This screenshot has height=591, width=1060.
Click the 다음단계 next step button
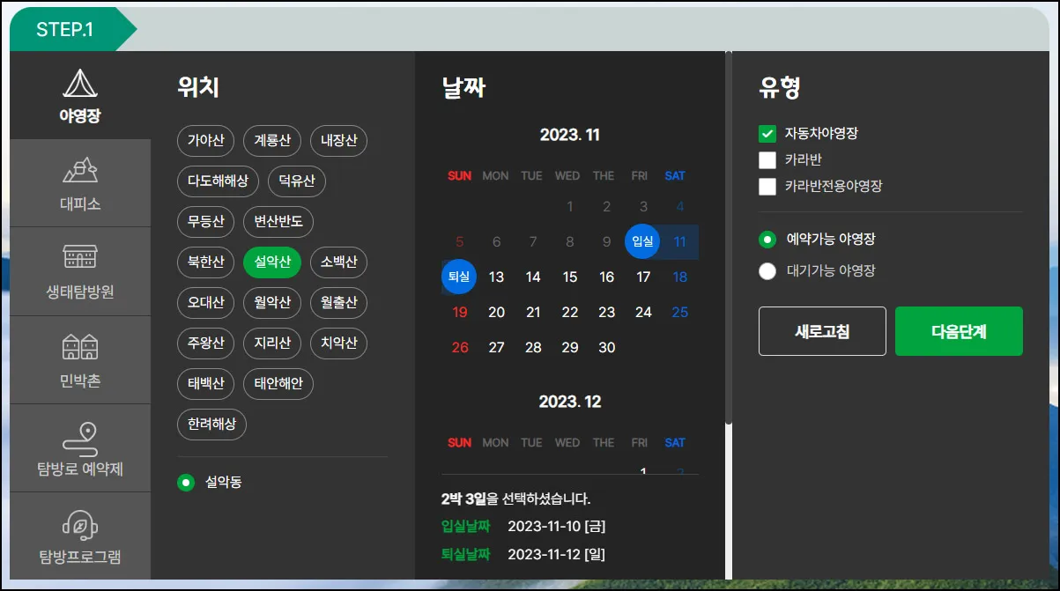(959, 331)
